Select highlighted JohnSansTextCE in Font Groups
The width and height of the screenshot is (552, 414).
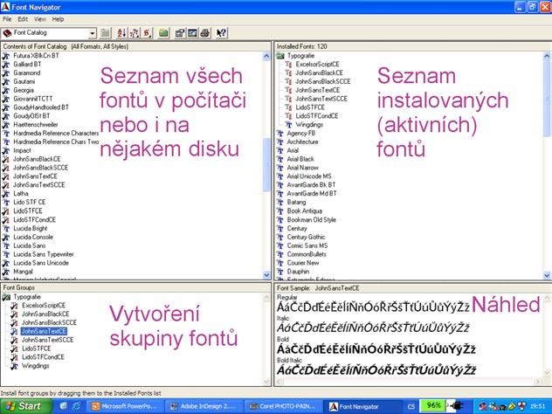coord(44,331)
